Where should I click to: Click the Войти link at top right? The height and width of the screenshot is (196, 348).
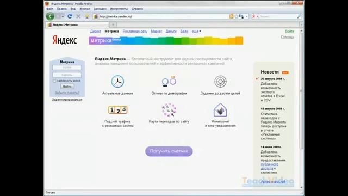(x=289, y=32)
